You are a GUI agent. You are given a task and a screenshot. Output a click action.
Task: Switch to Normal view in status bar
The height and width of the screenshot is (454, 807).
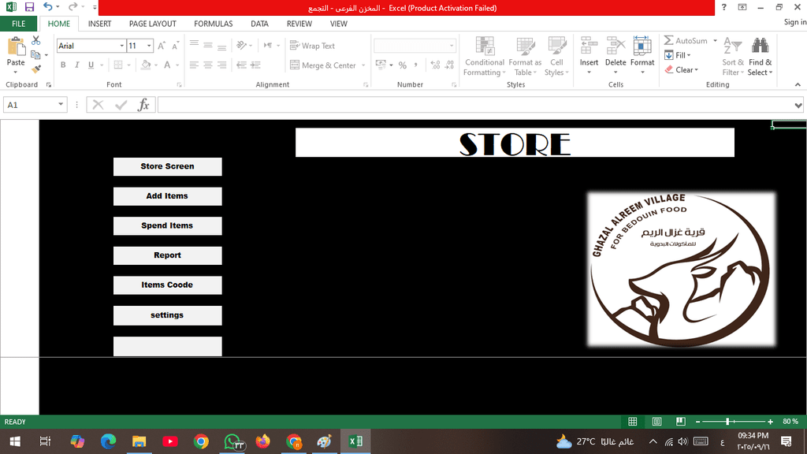[x=633, y=422]
